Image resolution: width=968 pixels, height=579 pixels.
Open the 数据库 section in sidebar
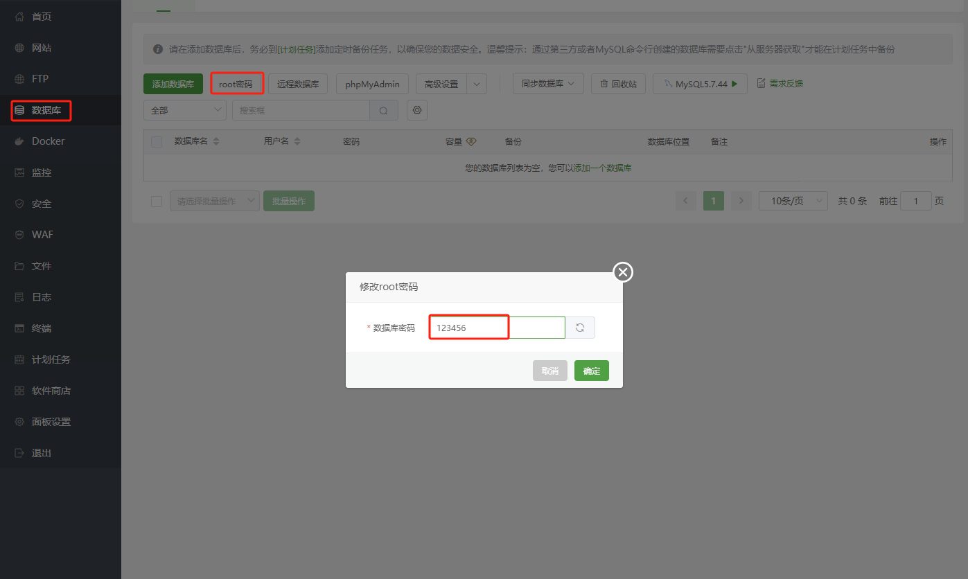pyautogui.click(x=39, y=110)
